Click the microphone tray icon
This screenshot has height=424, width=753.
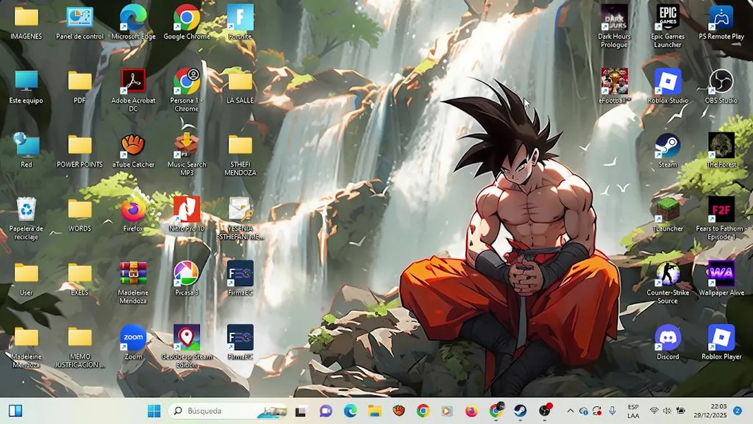[612, 410]
